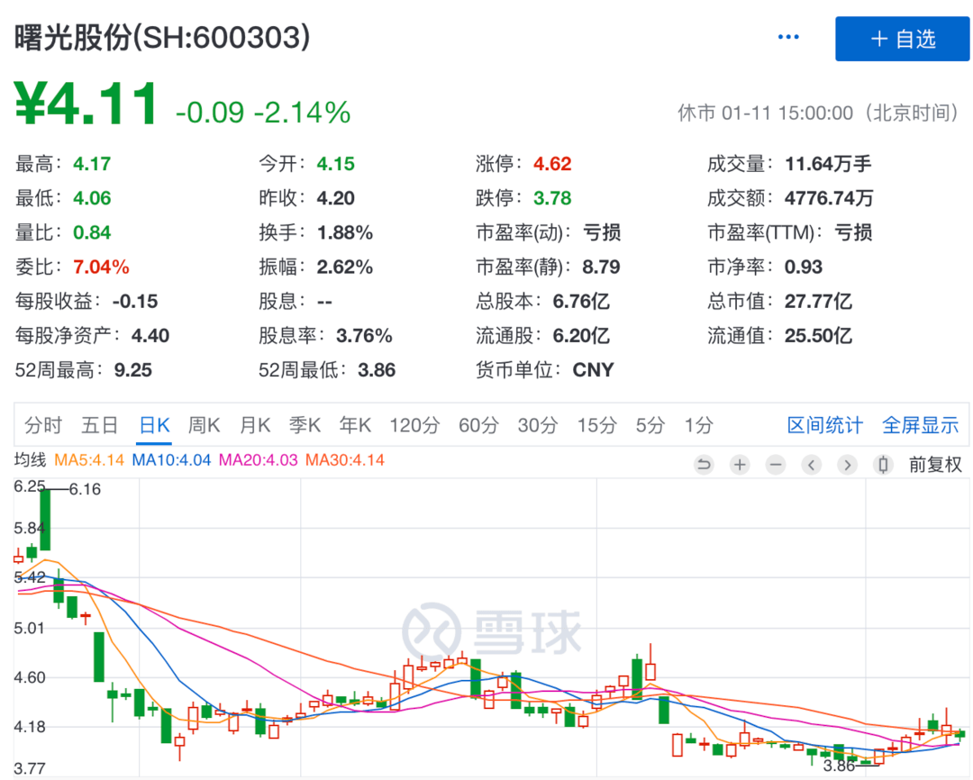Open the 前复权 adjustment dropdown
Screen dimensions: 973x780
(935, 464)
